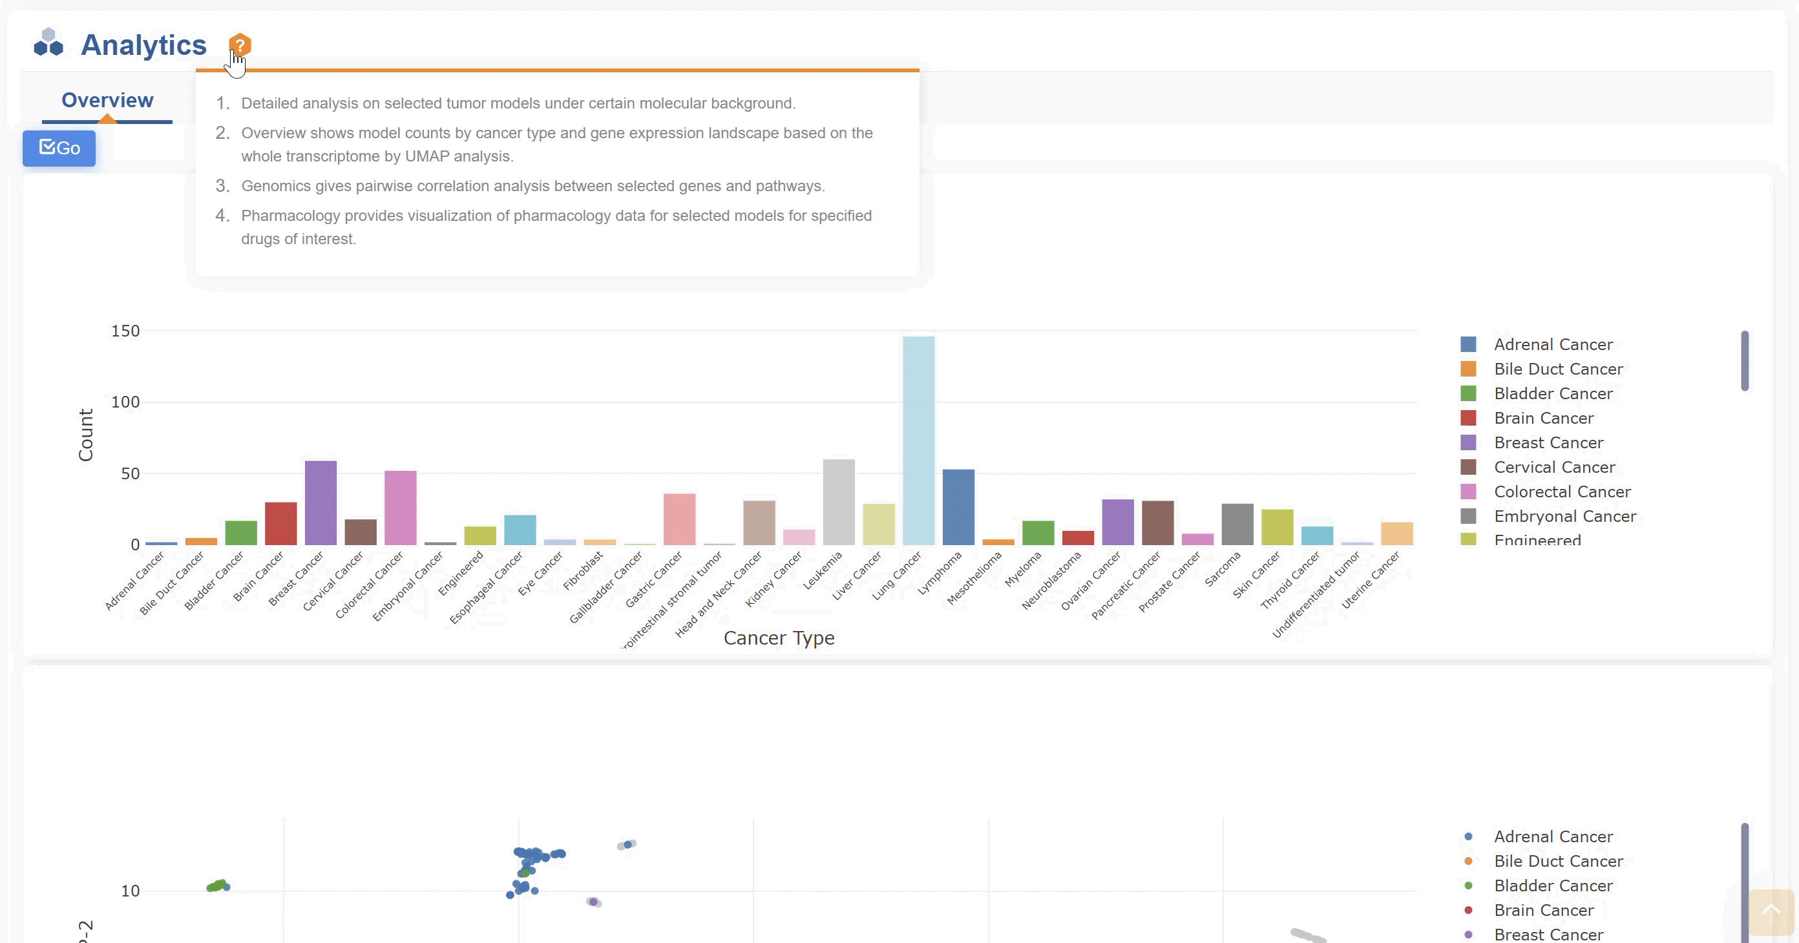Click the purple Breast Cancer legend swatch

pyautogui.click(x=1468, y=442)
